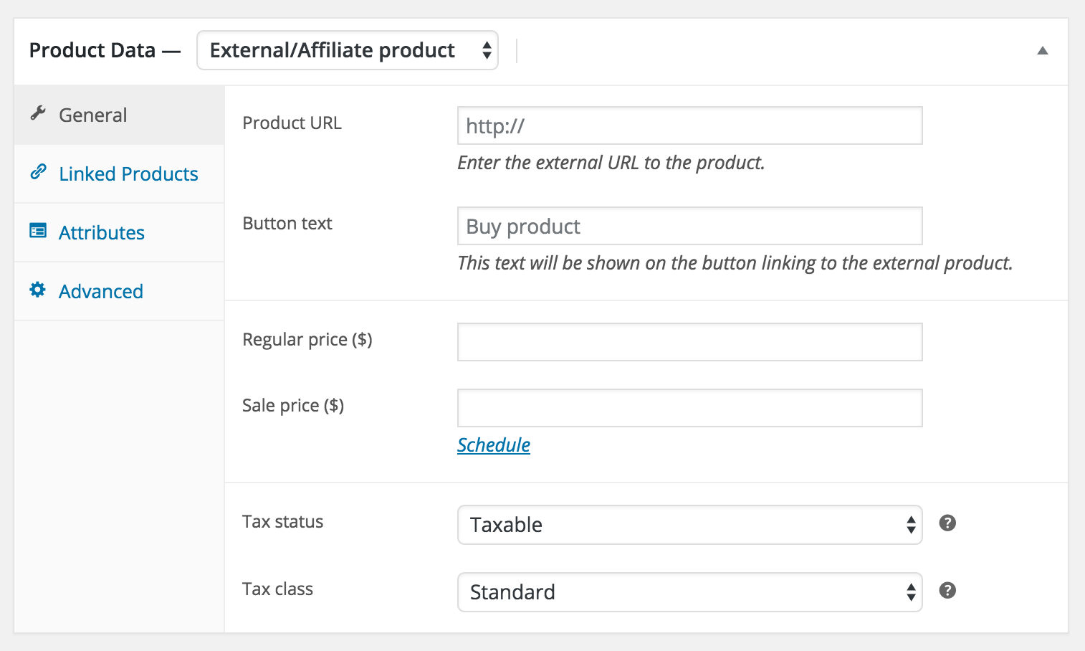
Task: Click the gear icon for Advanced
Action: [x=38, y=290]
